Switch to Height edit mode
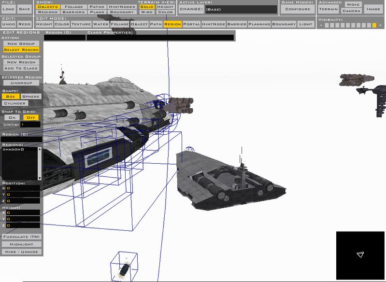The height and width of the screenshot is (282, 386). (x=44, y=24)
